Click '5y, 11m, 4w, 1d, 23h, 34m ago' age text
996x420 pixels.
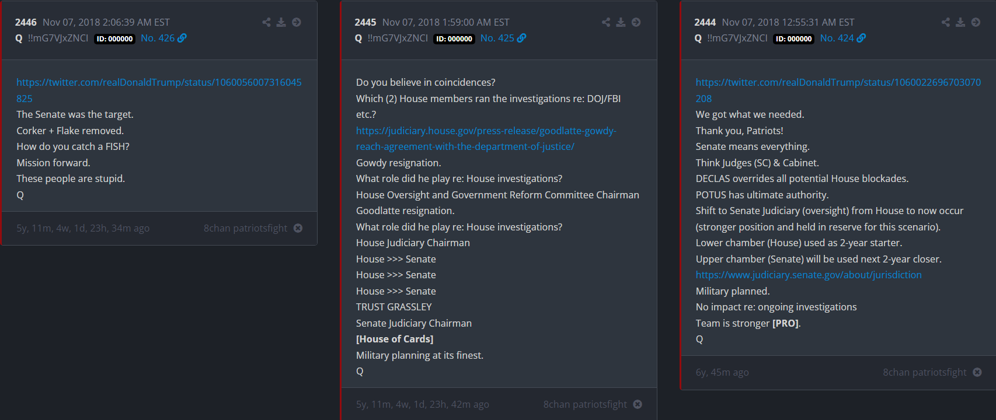pos(83,228)
